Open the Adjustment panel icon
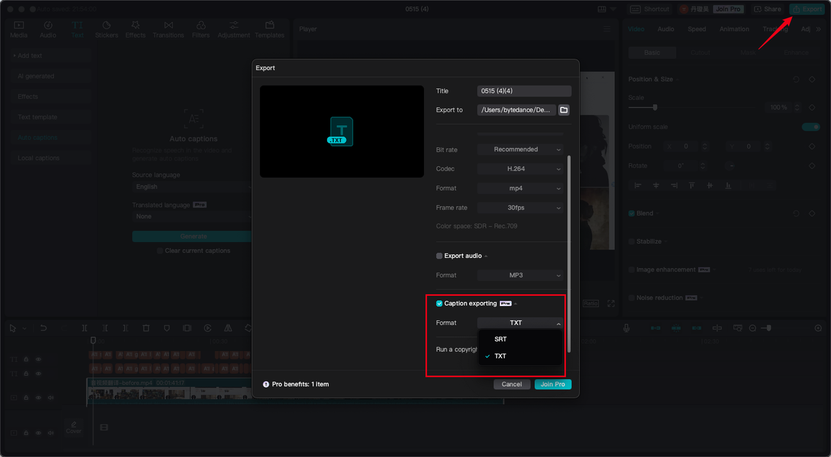 pyautogui.click(x=233, y=25)
